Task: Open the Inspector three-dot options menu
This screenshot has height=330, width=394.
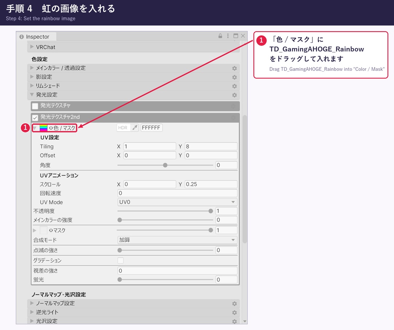Action: click(x=228, y=36)
